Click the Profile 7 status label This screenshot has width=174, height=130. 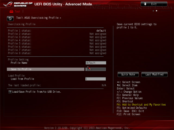(x=20, y=50)
